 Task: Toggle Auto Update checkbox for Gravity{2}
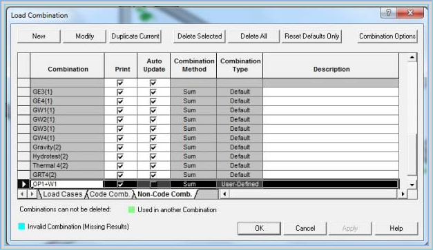pos(153,147)
